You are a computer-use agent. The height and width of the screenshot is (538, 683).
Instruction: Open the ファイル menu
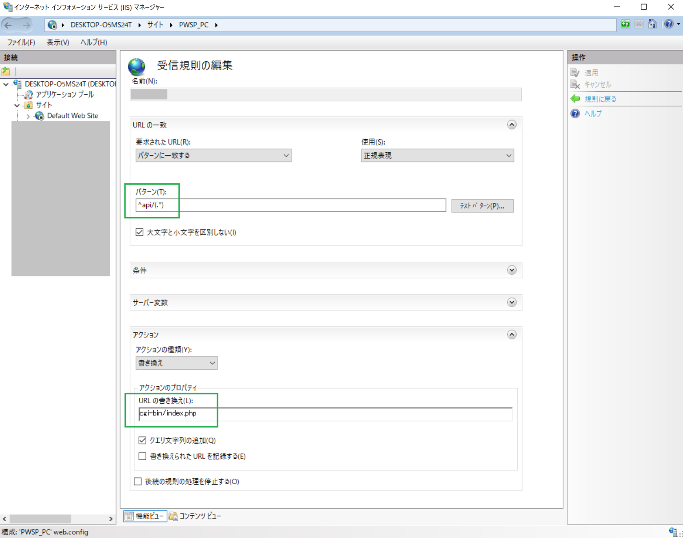pyautogui.click(x=21, y=42)
